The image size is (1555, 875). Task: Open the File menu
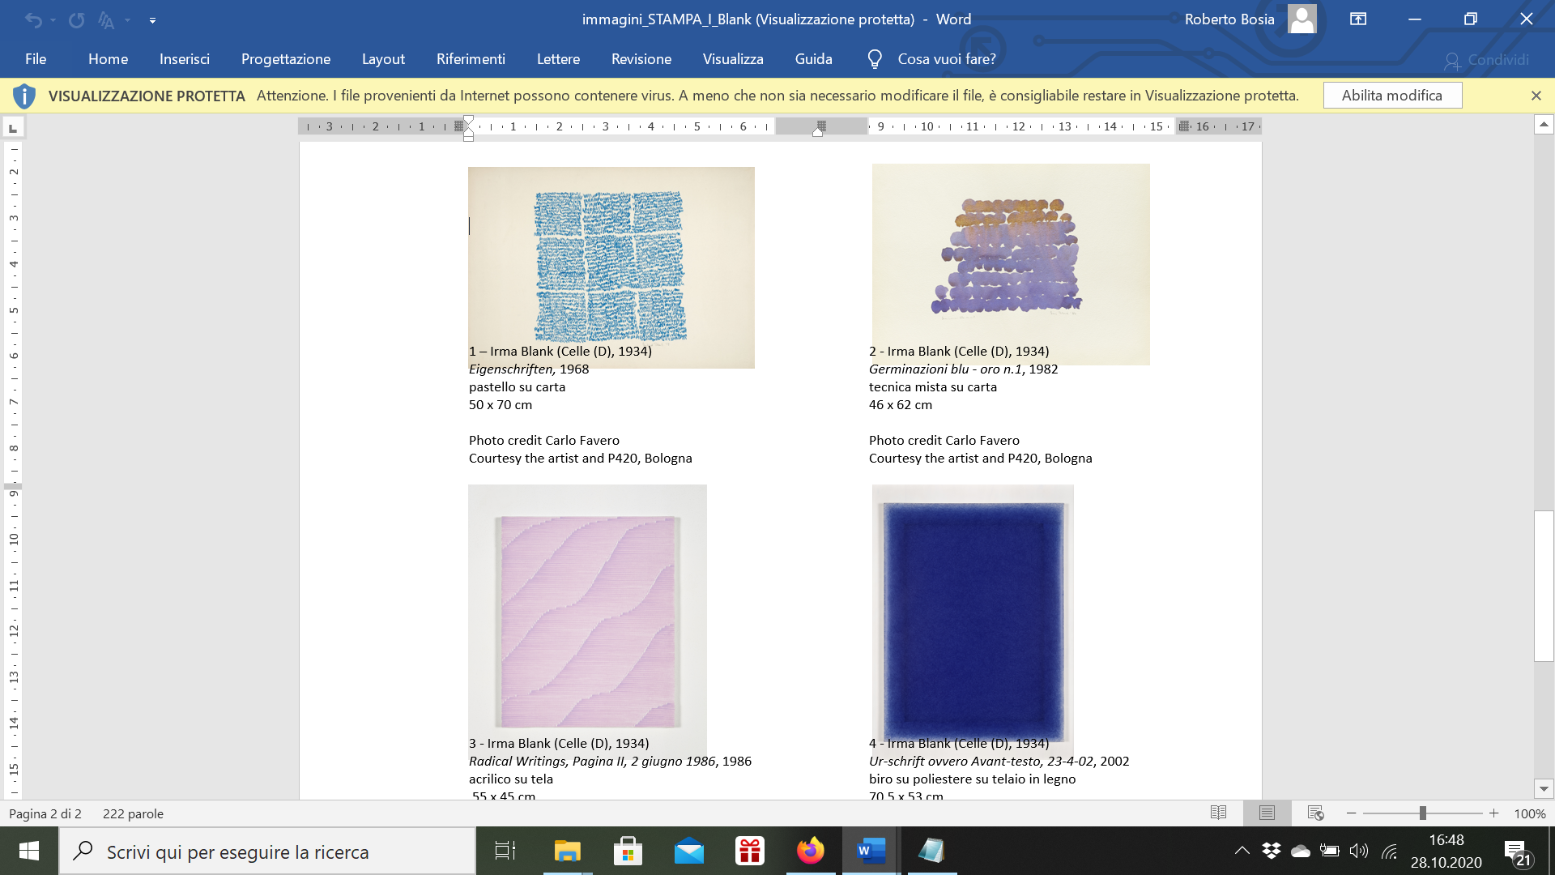[x=36, y=59]
